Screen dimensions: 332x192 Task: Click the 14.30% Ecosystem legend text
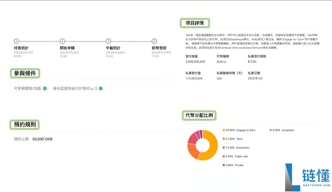click(237, 148)
